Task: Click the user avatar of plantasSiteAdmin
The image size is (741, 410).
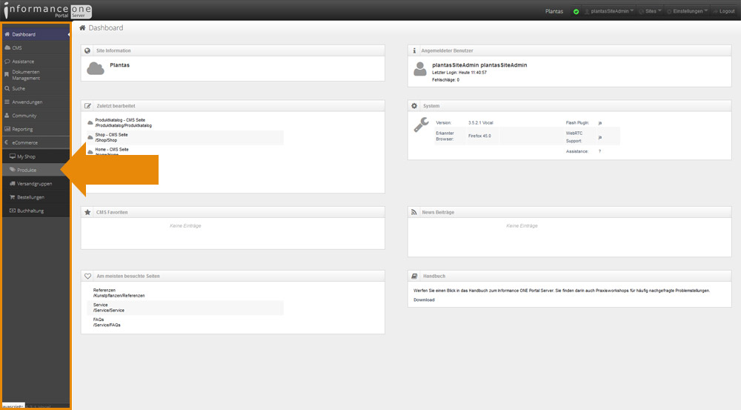Action: [x=419, y=69]
